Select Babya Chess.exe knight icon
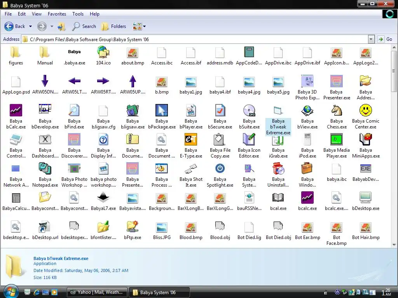This screenshot has width=398, height=298. point(337,111)
